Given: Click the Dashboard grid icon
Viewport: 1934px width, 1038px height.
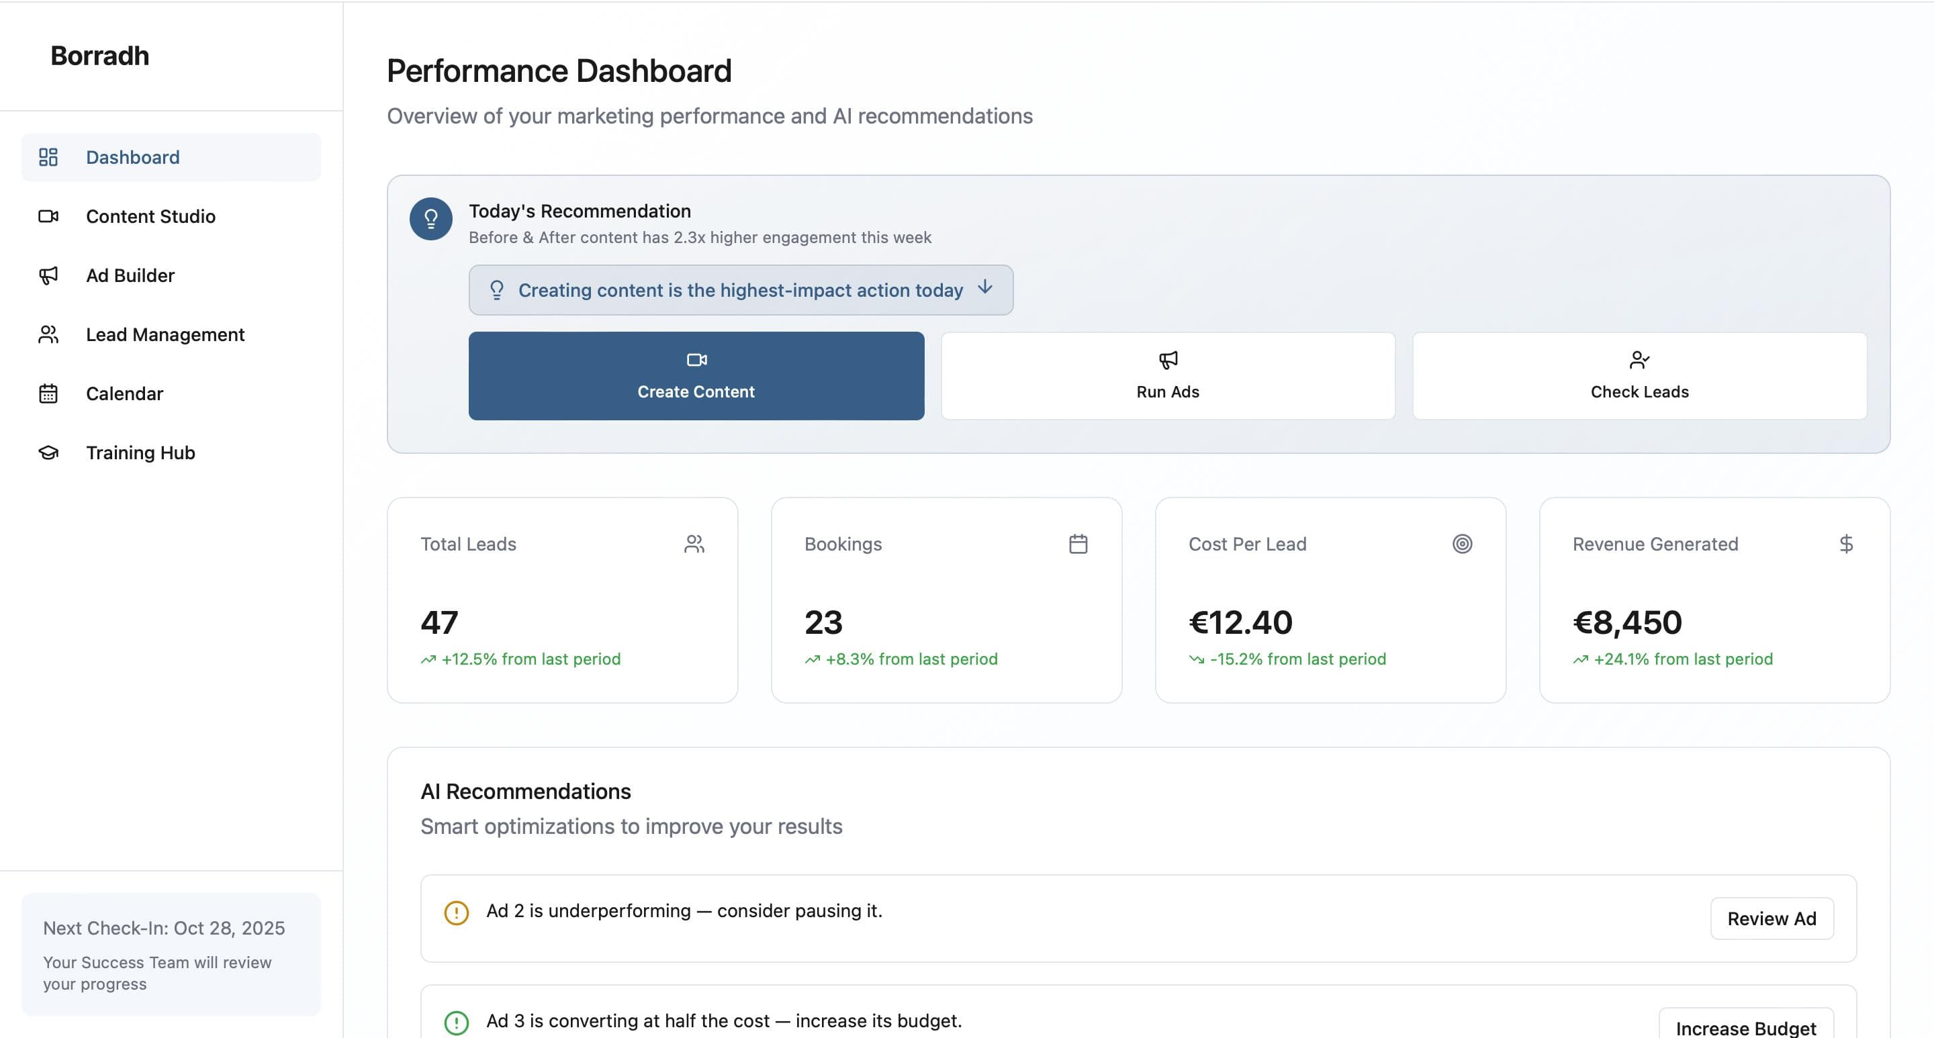Looking at the screenshot, I should coord(48,157).
